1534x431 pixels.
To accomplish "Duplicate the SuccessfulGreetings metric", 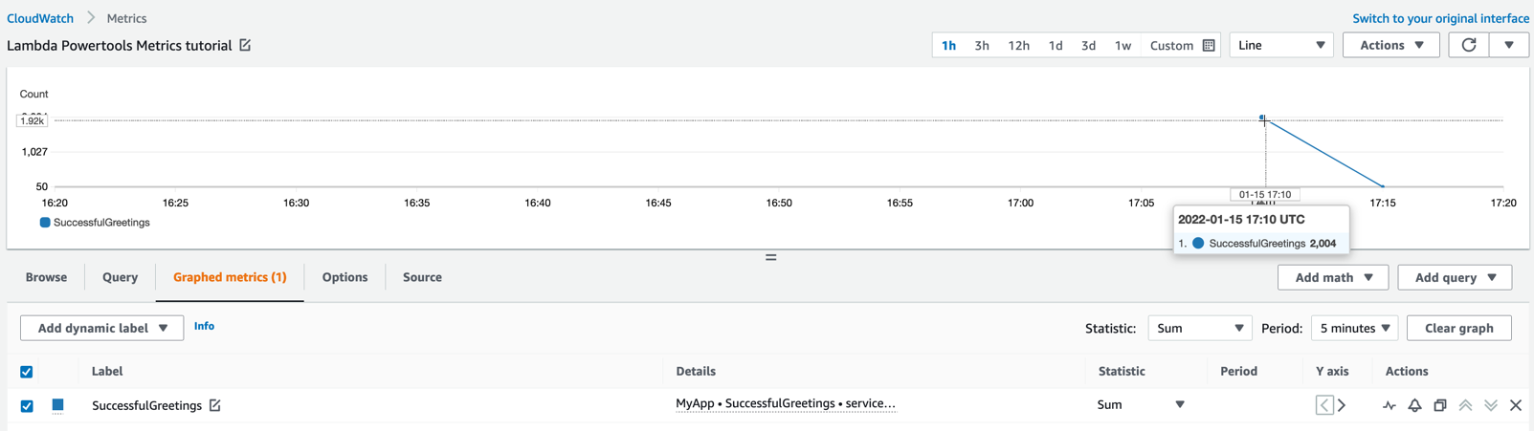I will (x=1439, y=405).
